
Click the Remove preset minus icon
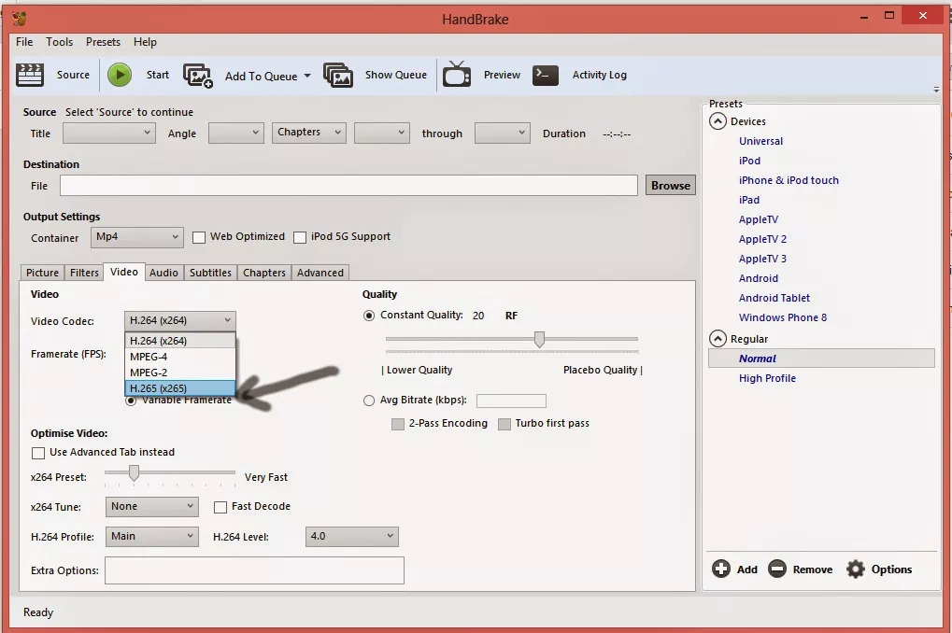click(777, 569)
